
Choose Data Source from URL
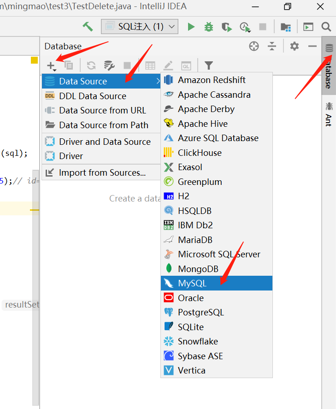pyautogui.click(x=101, y=110)
